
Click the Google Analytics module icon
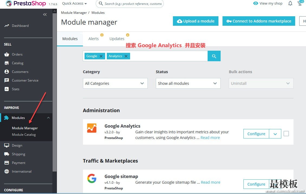[x=92, y=128]
